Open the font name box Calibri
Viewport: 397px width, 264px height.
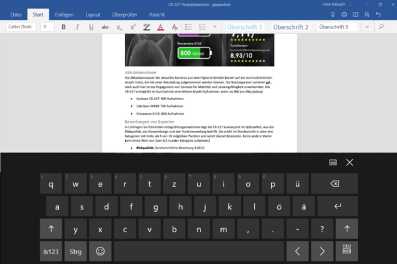[21, 27]
